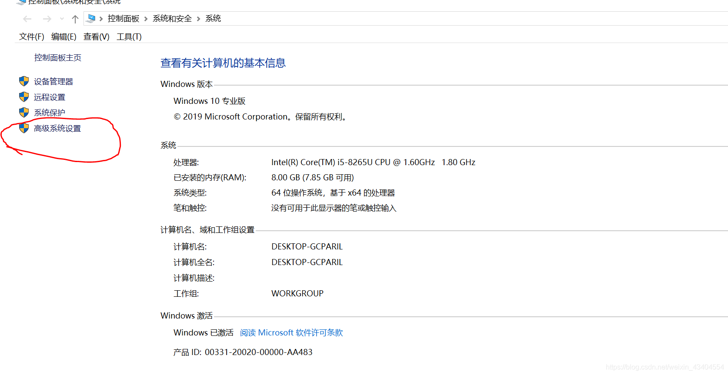The width and height of the screenshot is (728, 375).
Task: Click the Windows 版本 section header
Action: click(187, 84)
